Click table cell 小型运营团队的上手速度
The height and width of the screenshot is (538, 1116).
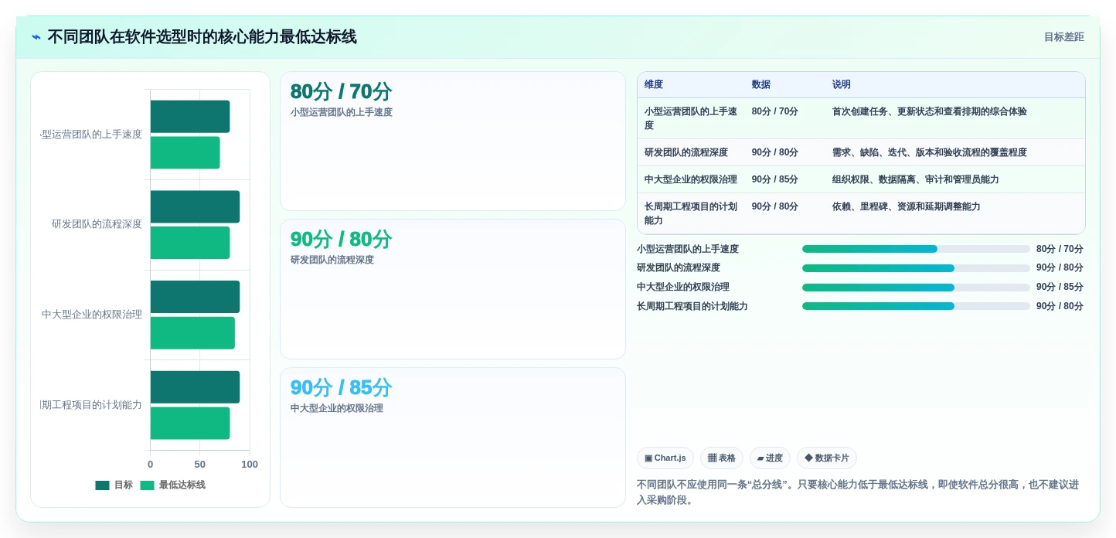tap(691, 118)
